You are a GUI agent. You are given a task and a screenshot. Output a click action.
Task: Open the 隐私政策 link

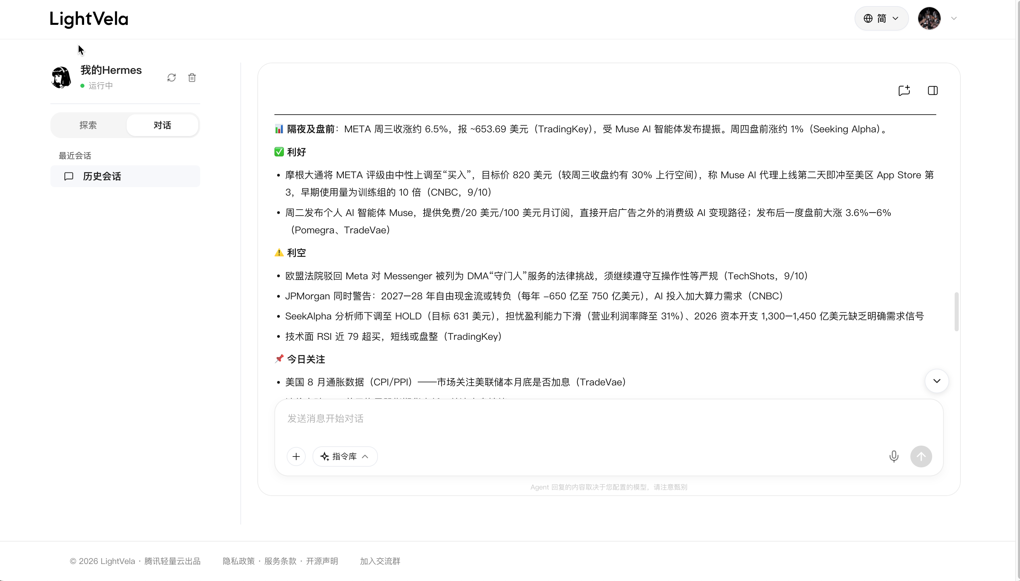238,561
